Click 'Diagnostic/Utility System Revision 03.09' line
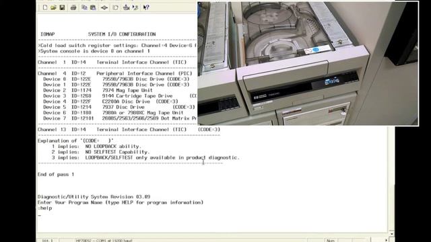The image size is (431, 242). coord(94,197)
